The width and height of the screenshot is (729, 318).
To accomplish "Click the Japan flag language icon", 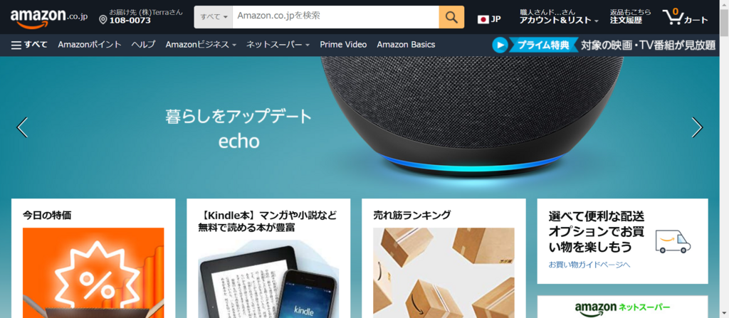I will (483, 19).
